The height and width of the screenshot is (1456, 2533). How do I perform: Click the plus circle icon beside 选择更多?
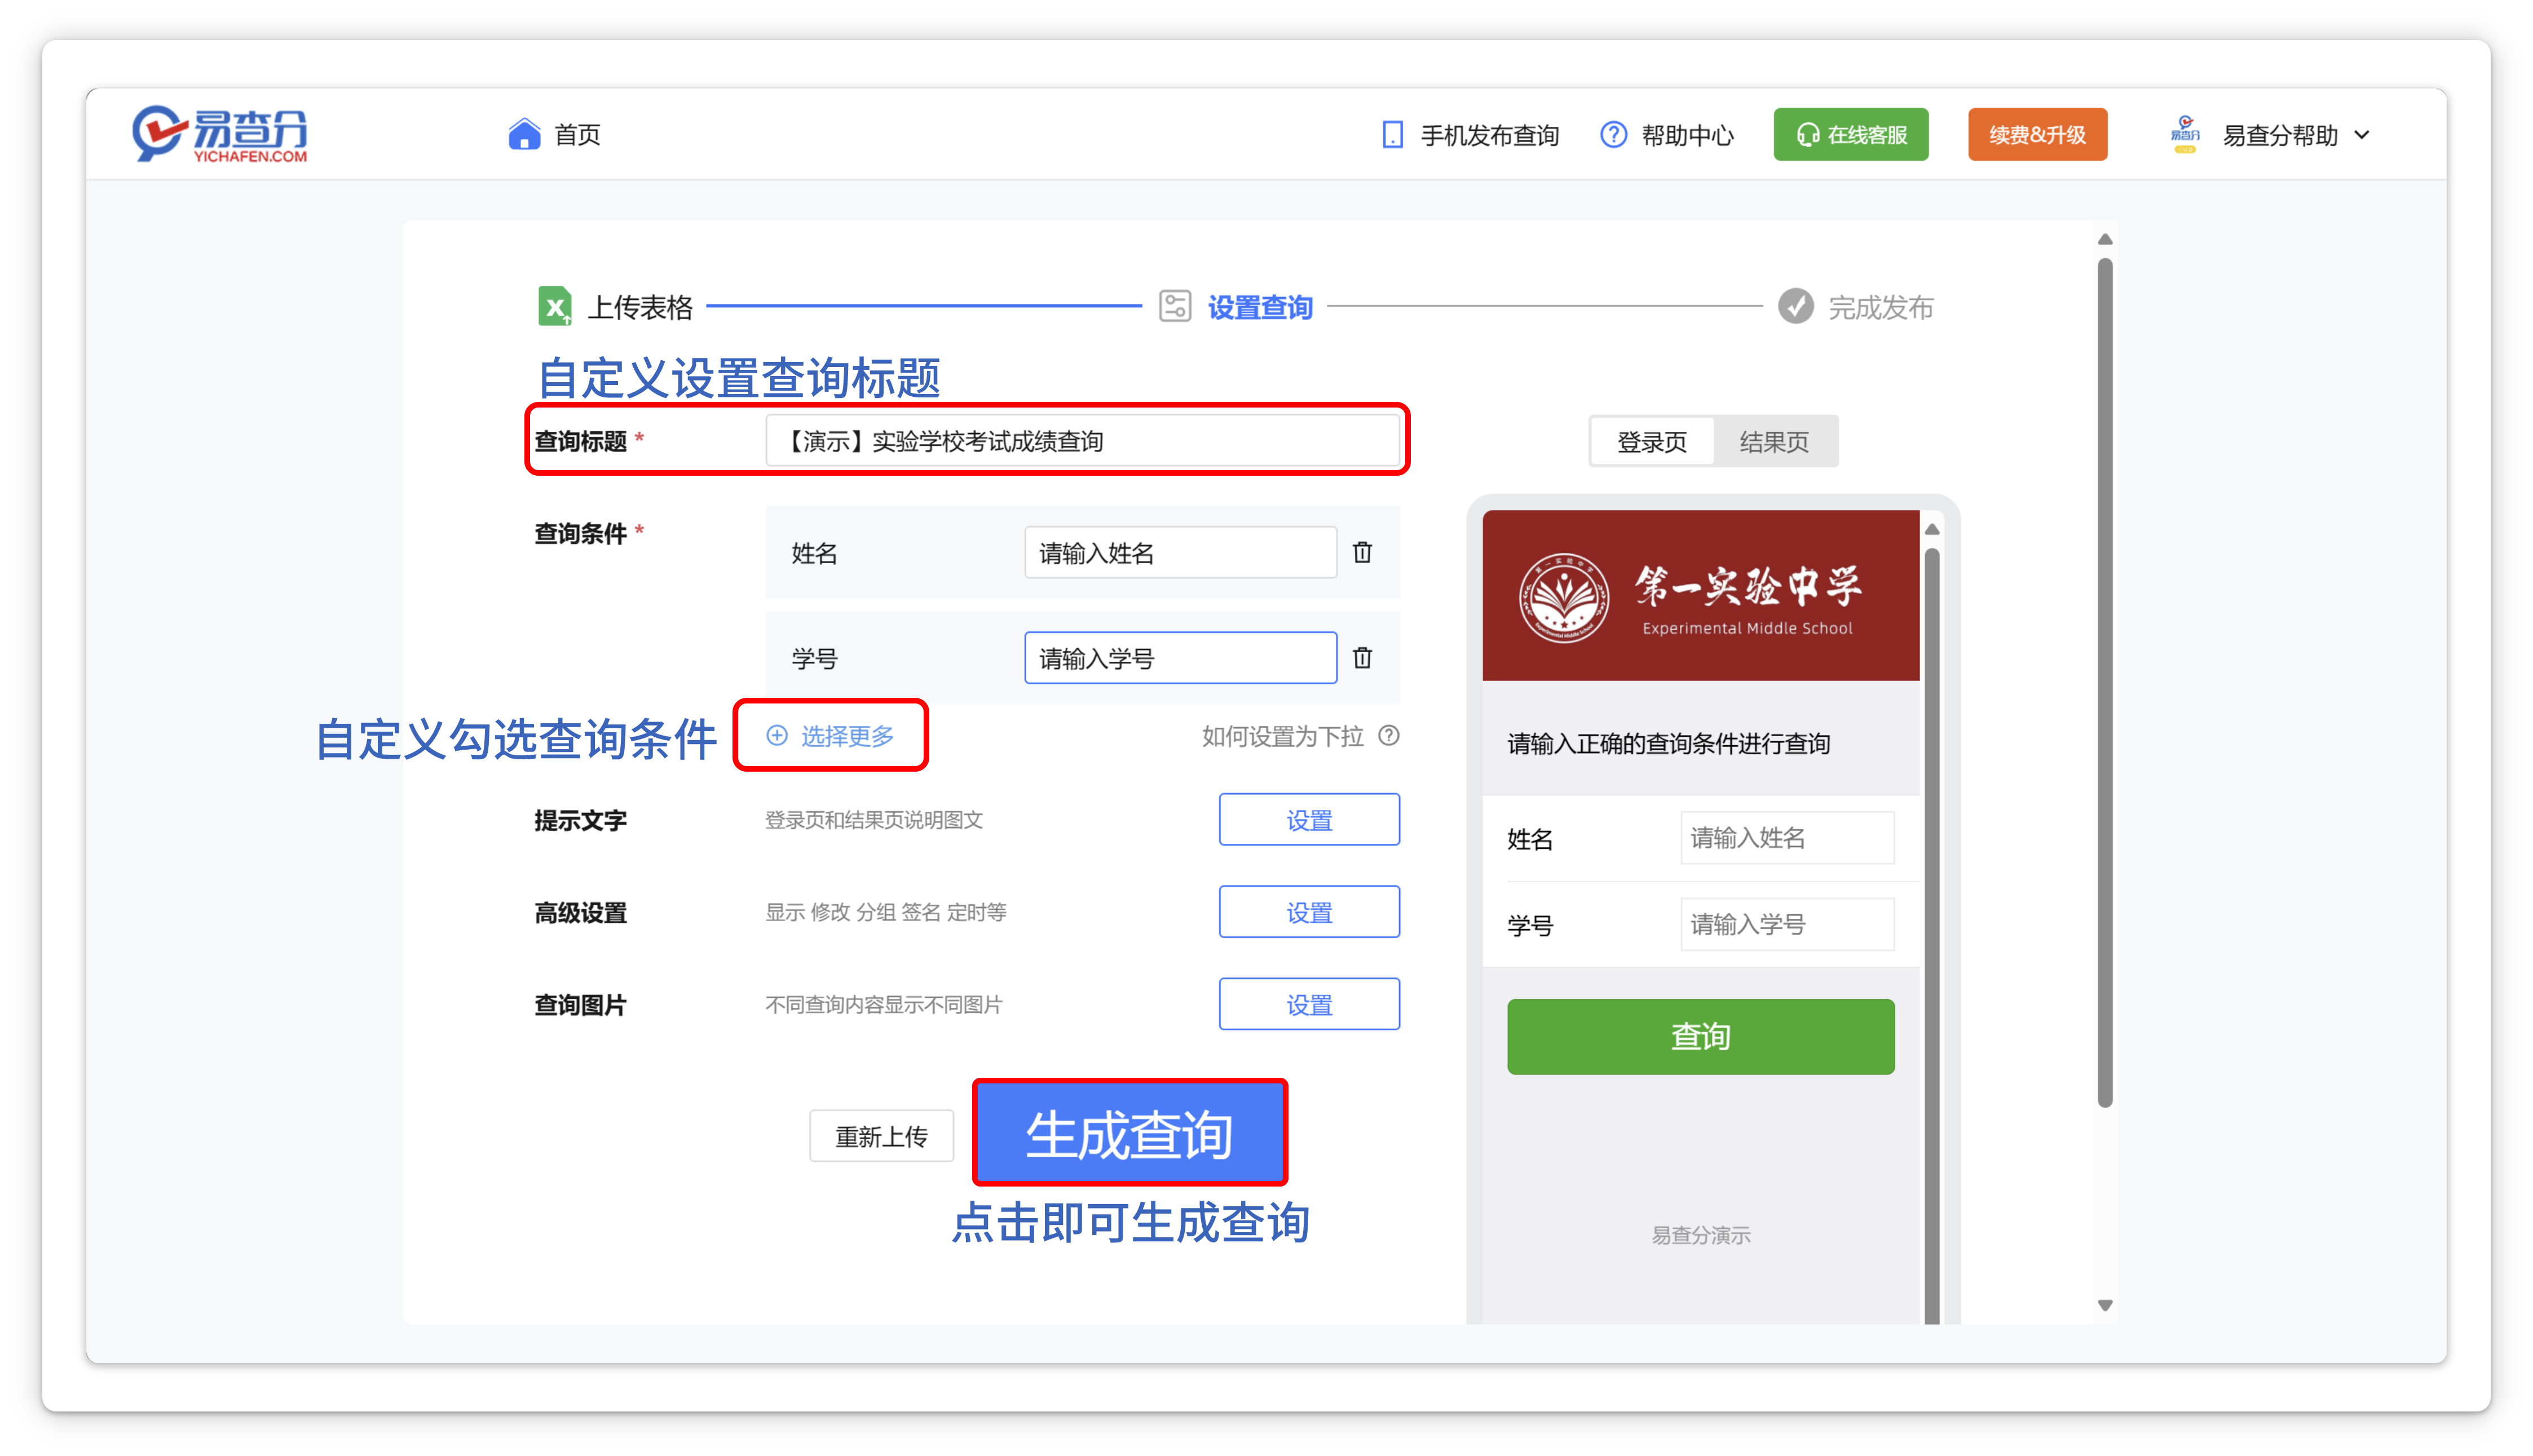pyautogui.click(x=777, y=736)
